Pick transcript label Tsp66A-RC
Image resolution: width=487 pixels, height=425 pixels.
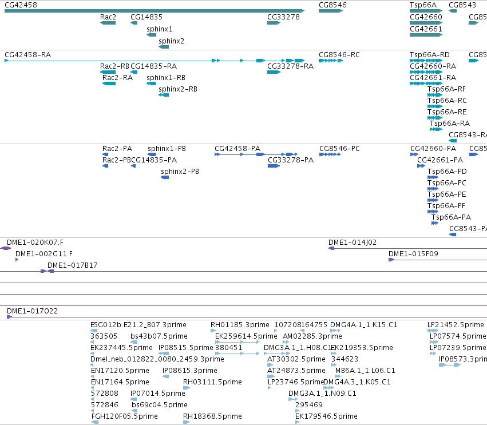[447, 101]
